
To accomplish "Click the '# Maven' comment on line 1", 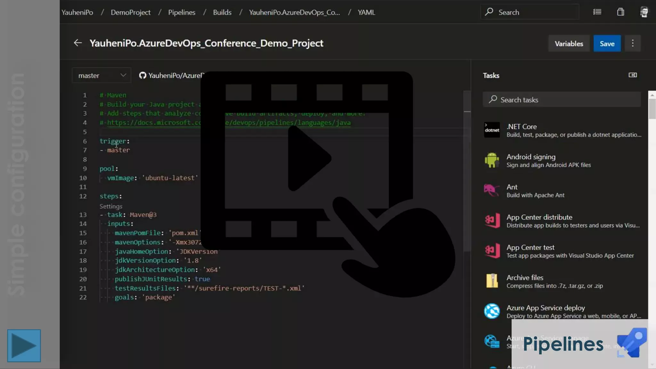I will pyautogui.click(x=113, y=95).
